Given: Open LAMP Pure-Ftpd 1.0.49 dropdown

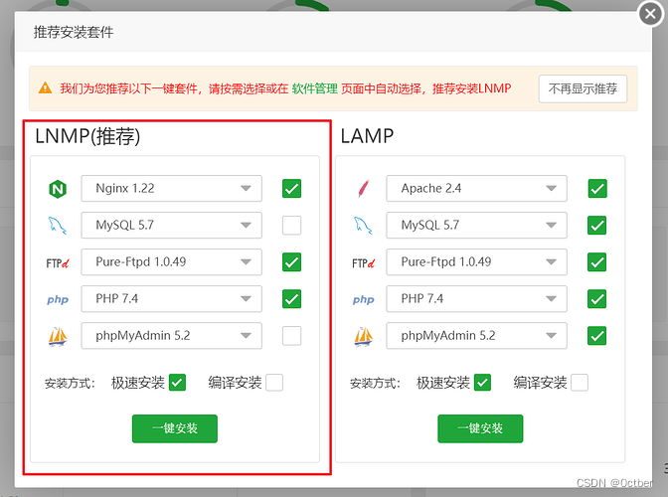Looking at the screenshot, I should tap(477, 261).
